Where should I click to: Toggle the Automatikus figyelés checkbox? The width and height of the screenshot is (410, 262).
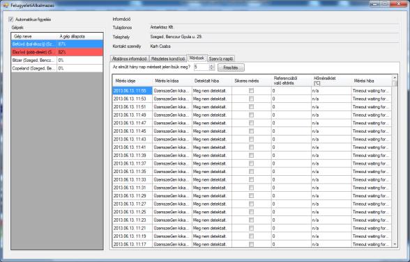(x=11, y=19)
